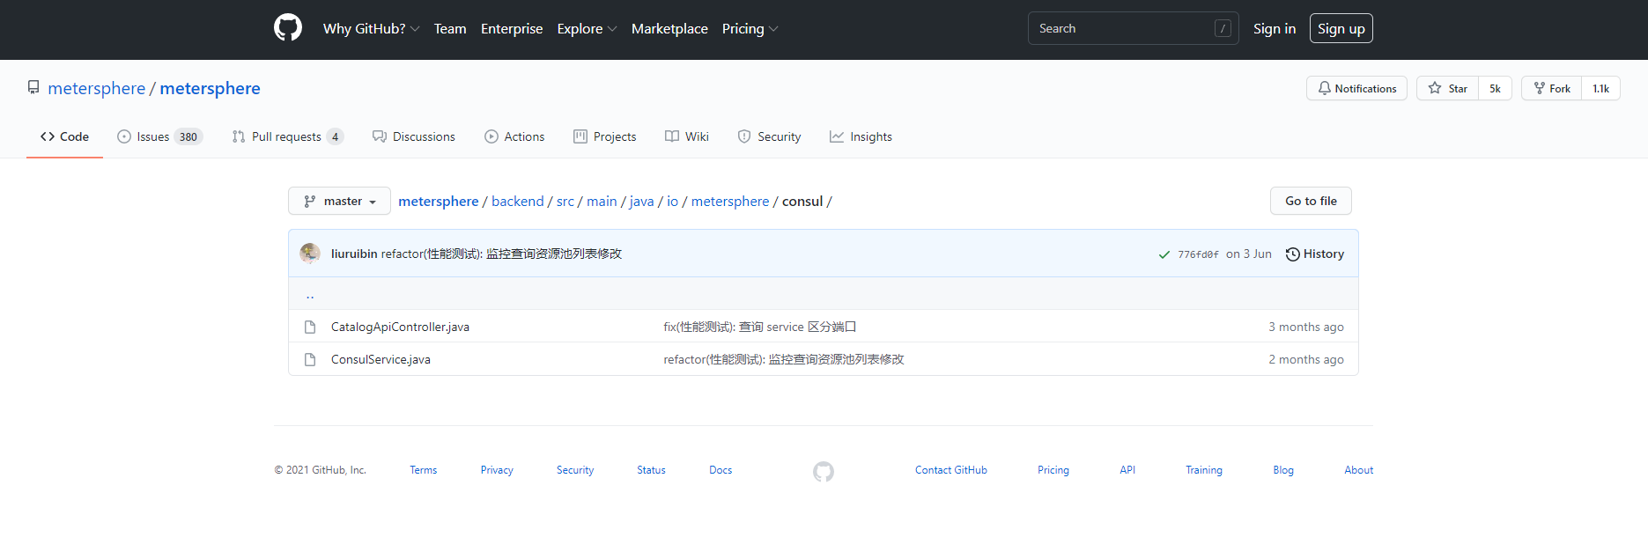
Task: Go to metersphere package folder in breadcrumb
Action: (730, 201)
